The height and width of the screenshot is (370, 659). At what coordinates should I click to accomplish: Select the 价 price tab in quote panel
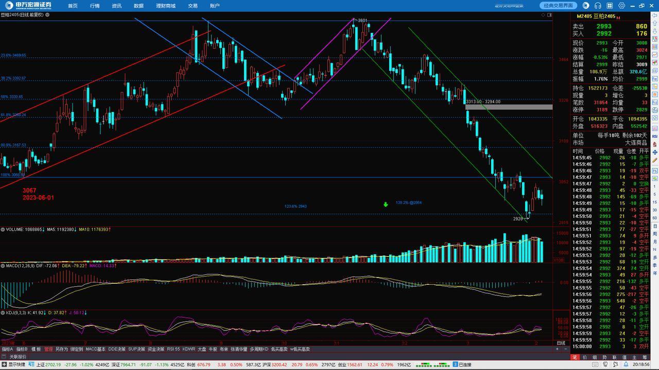(x=585, y=357)
